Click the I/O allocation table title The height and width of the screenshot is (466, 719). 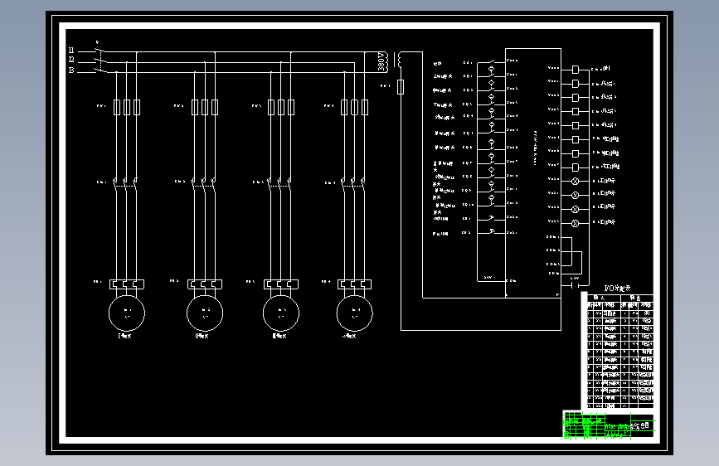pos(617,288)
